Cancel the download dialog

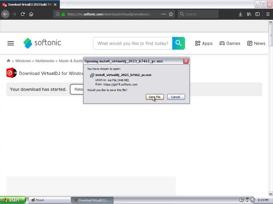click(x=176, y=97)
